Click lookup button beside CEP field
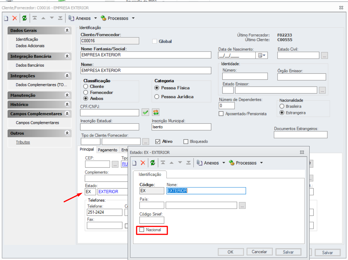Screen dimensions: 348x260 115,164
